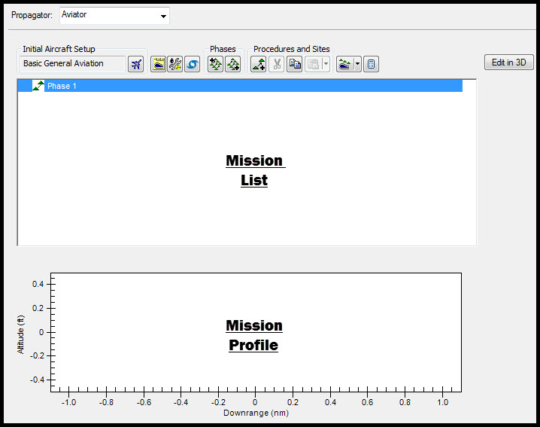Click the Basic General Aviation aircraft field
Screen dimensions: 540x427
(72, 64)
